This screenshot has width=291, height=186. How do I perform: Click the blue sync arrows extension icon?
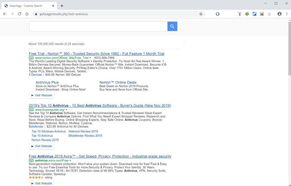pos(217,14)
